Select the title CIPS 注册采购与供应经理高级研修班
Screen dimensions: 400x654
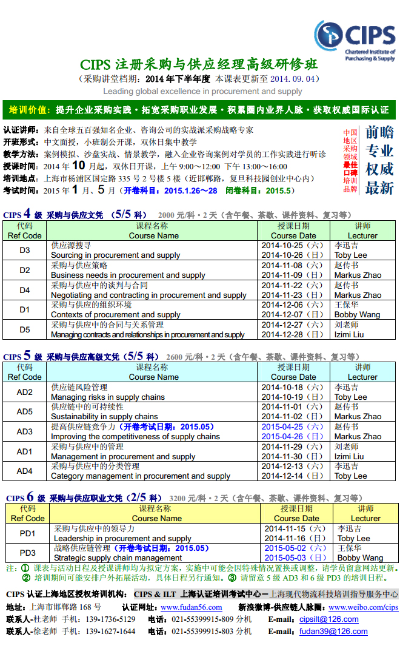[x=199, y=64]
